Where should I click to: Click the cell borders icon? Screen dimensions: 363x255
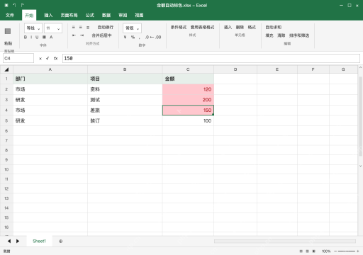(44, 38)
